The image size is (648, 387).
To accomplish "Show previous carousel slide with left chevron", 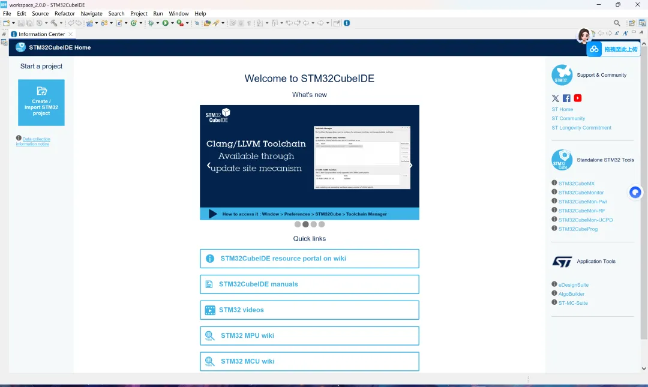I will click(209, 166).
